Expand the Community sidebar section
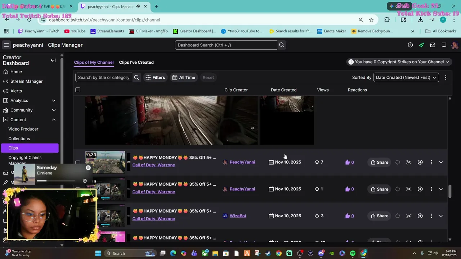461x259 pixels. [54, 110]
